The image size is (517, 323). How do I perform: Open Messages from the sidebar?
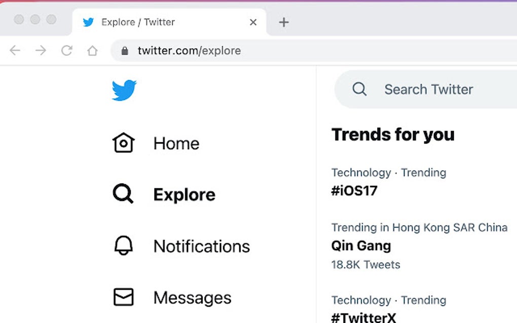(192, 297)
